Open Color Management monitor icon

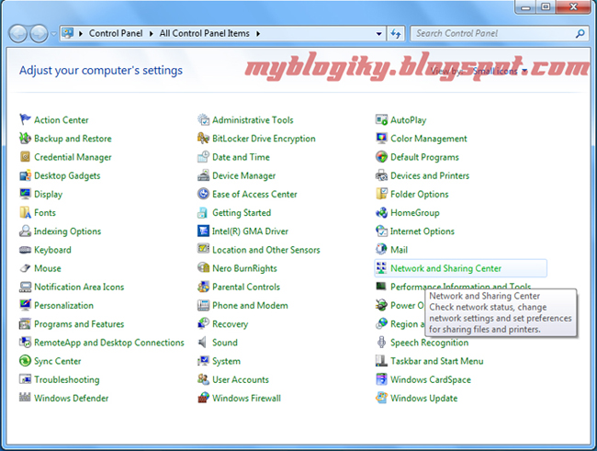[x=381, y=139]
